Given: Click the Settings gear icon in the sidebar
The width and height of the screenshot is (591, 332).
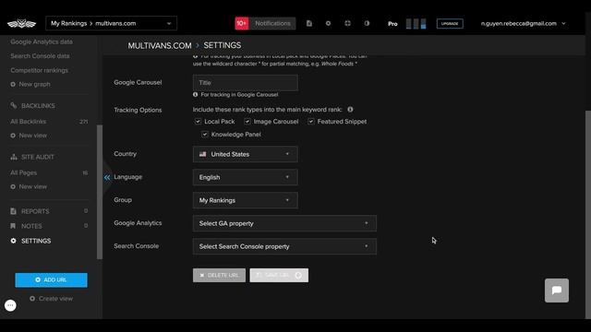Looking at the screenshot, I should point(14,241).
